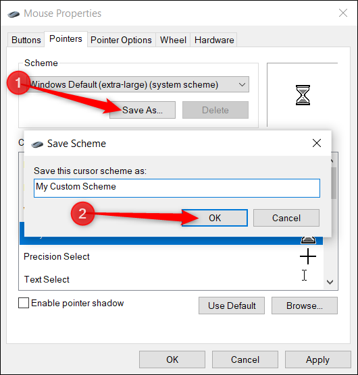Viewport: 358px width, 375px height.
Task: Click the Mouse Properties title bar mouse icon
Action: click(14, 14)
